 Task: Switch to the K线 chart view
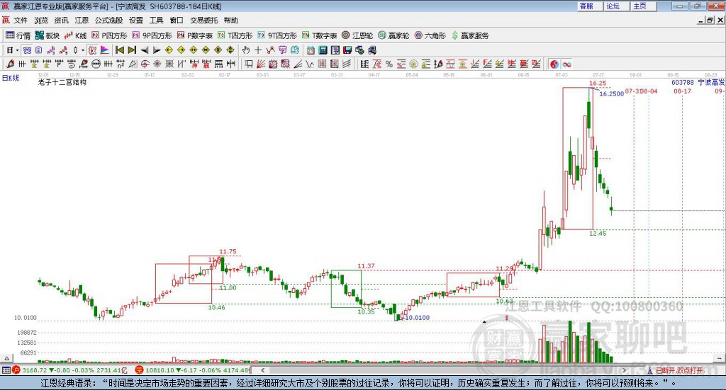[75, 35]
